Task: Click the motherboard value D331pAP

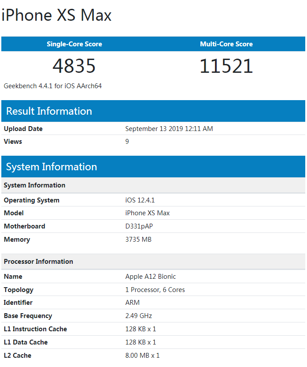Action: [139, 226]
